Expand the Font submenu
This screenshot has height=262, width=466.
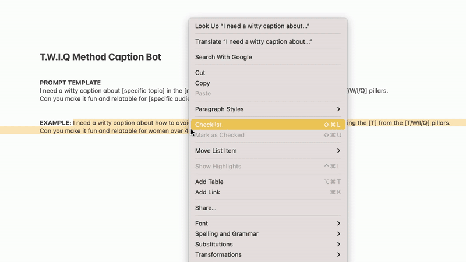point(202,224)
